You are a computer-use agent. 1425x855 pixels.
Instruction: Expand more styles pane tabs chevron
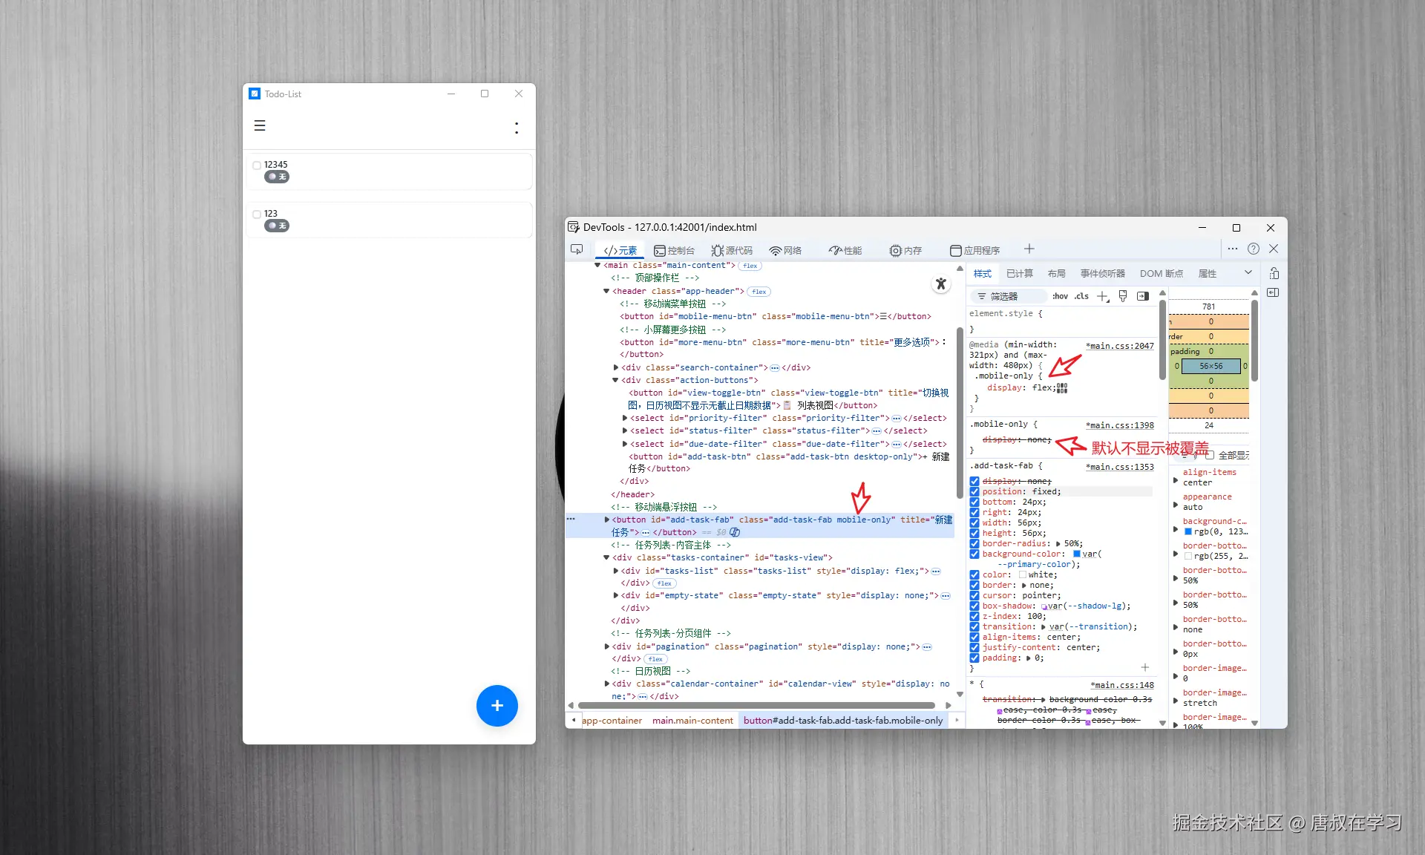(x=1248, y=273)
